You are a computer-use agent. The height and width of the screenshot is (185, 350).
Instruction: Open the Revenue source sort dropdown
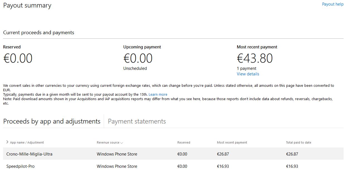coord(122,142)
